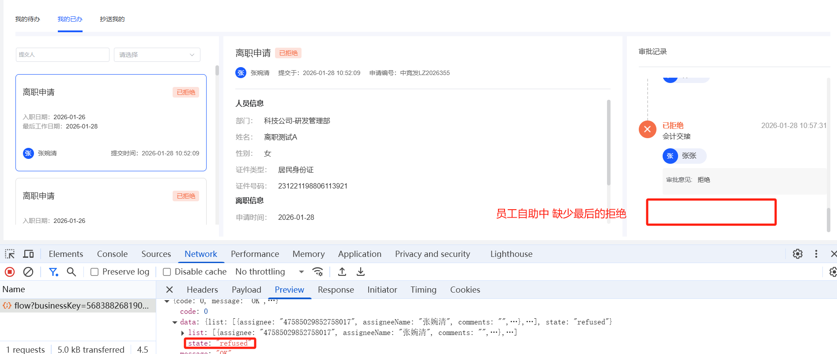The image size is (837, 354).
Task: Click 张婉清 avatar in first list card
Action: click(x=28, y=153)
